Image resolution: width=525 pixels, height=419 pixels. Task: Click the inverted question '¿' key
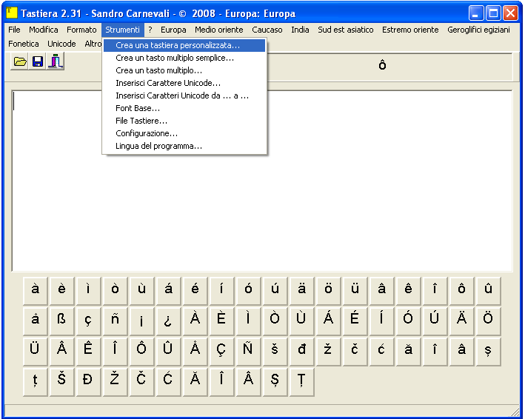168,321
